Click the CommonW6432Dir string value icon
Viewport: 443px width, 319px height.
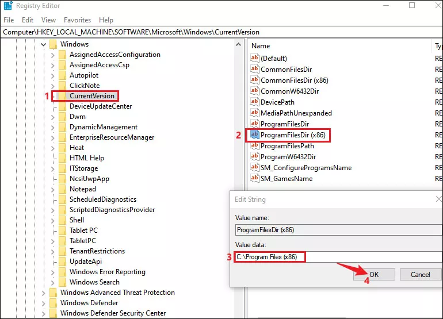[x=254, y=91]
